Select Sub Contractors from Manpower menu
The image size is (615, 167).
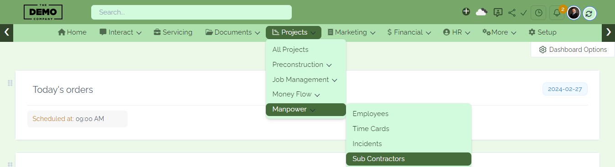(408, 159)
